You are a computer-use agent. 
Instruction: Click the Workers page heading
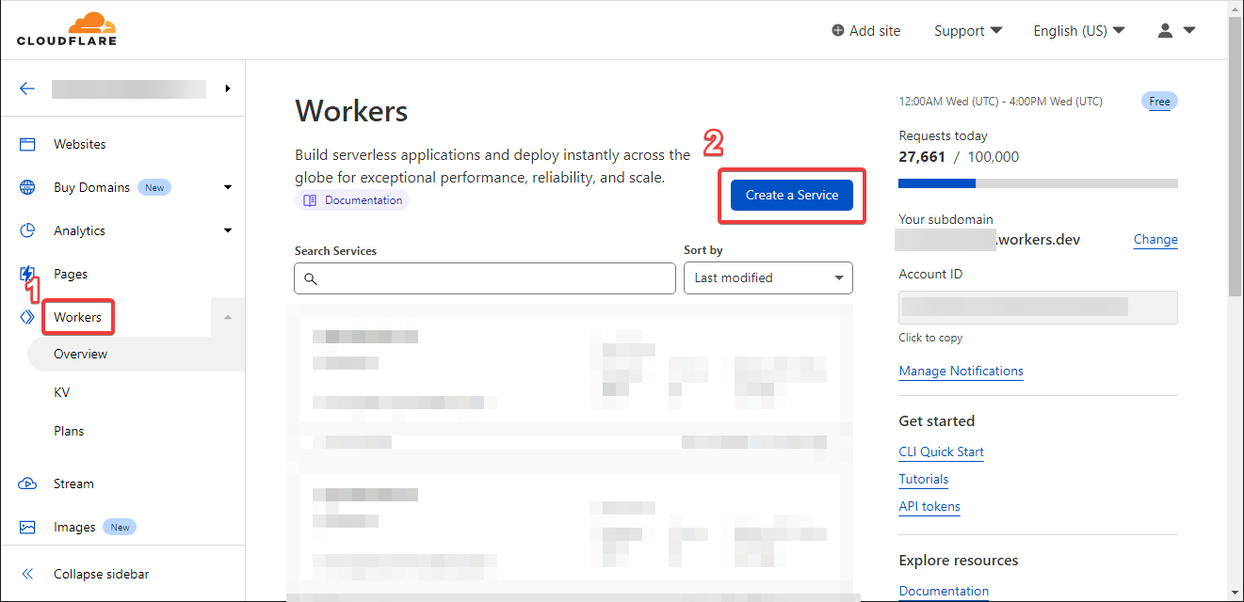point(351,111)
